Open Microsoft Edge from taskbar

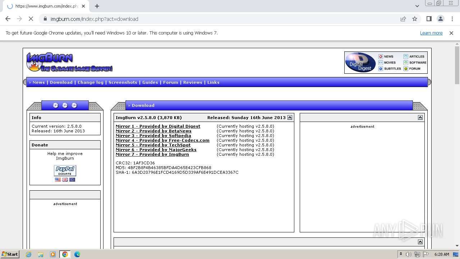(x=77, y=254)
